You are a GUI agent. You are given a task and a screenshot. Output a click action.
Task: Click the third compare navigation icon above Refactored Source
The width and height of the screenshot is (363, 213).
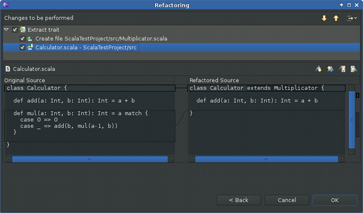[x=343, y=69]
